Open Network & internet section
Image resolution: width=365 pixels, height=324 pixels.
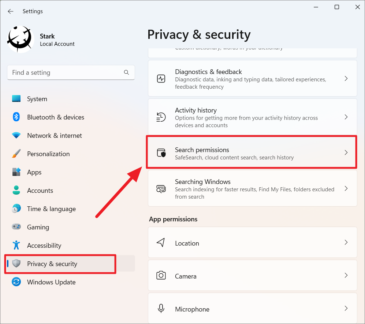click(55, 135)
